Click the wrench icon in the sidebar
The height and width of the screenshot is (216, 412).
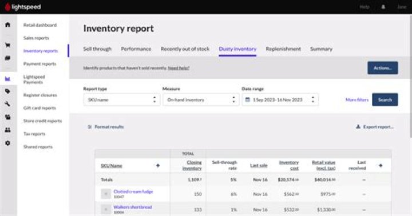[7, 104]
